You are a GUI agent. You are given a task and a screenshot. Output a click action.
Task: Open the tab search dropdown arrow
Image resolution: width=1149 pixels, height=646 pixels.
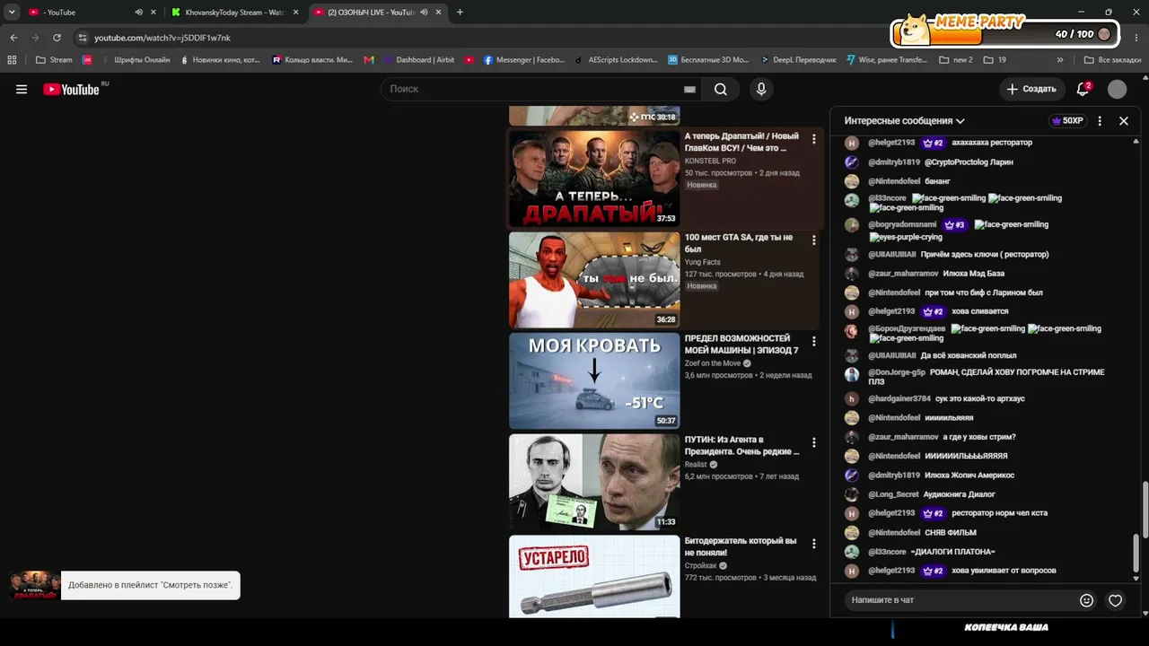(x=12, y=13)
